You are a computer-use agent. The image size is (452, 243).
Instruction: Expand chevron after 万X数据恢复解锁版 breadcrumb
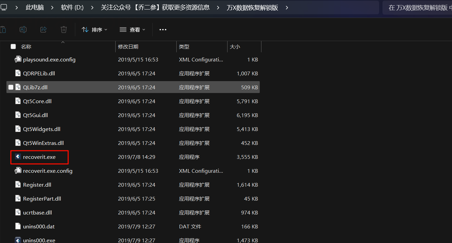(287, 7)
